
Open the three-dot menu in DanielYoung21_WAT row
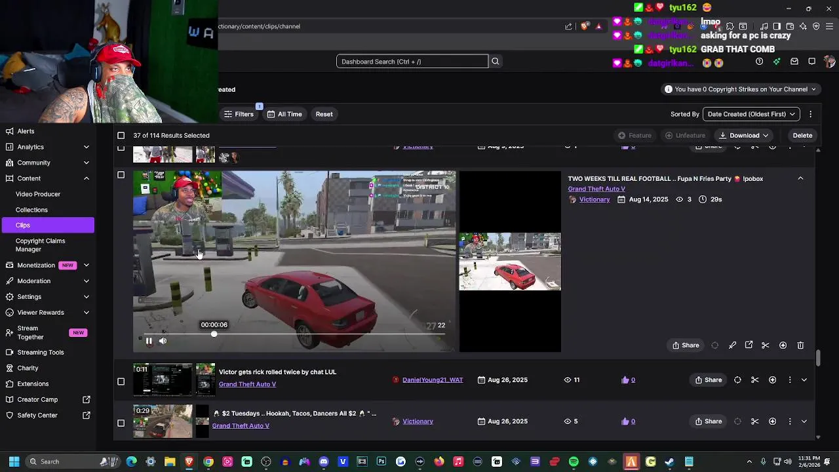(790, 380)
